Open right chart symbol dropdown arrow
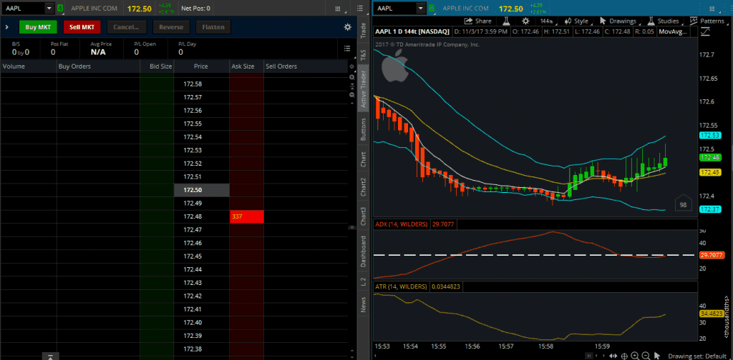Screen dimensions: 733x360 point(421,8)
